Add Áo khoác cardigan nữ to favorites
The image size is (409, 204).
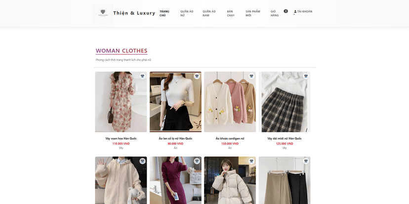[x=251, y=76]
